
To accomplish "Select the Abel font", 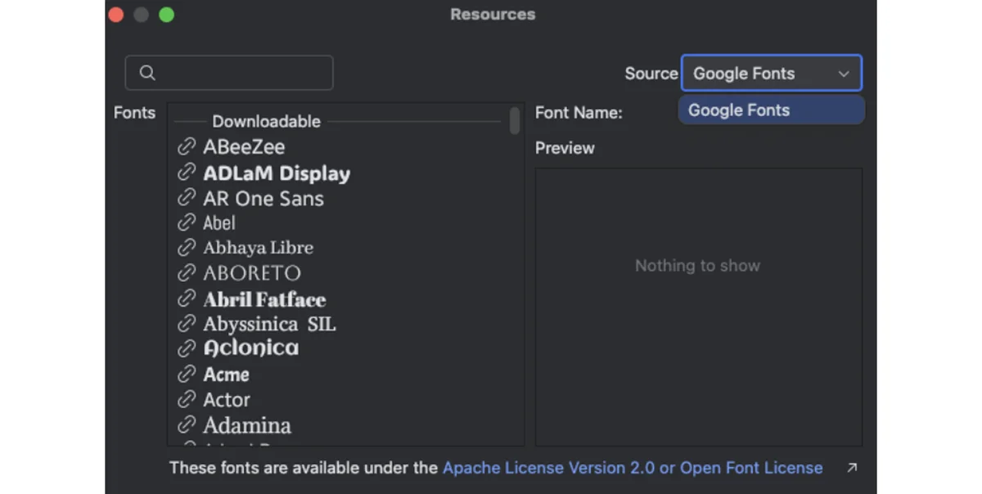I will tap(219, 222).
